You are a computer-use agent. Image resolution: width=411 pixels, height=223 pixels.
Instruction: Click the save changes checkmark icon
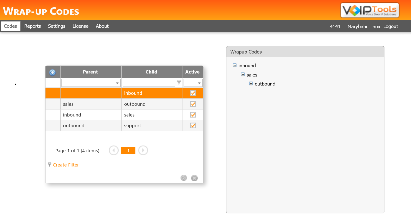[x=184, y=178]
